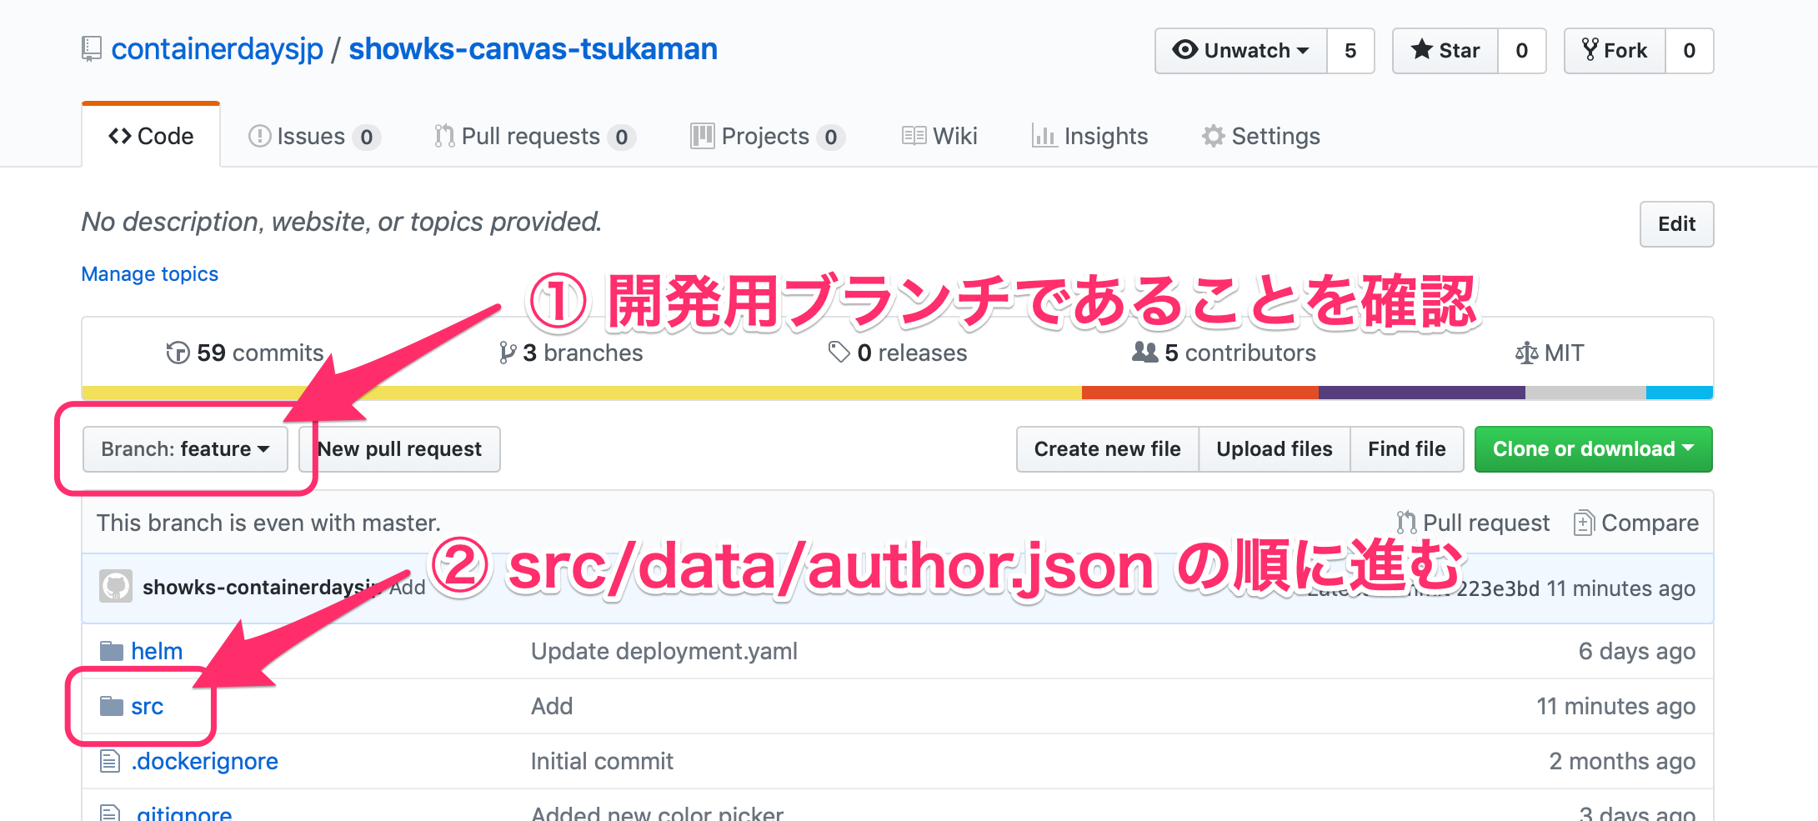Click the MIT license scale icon

click(x=1526, y=353)
